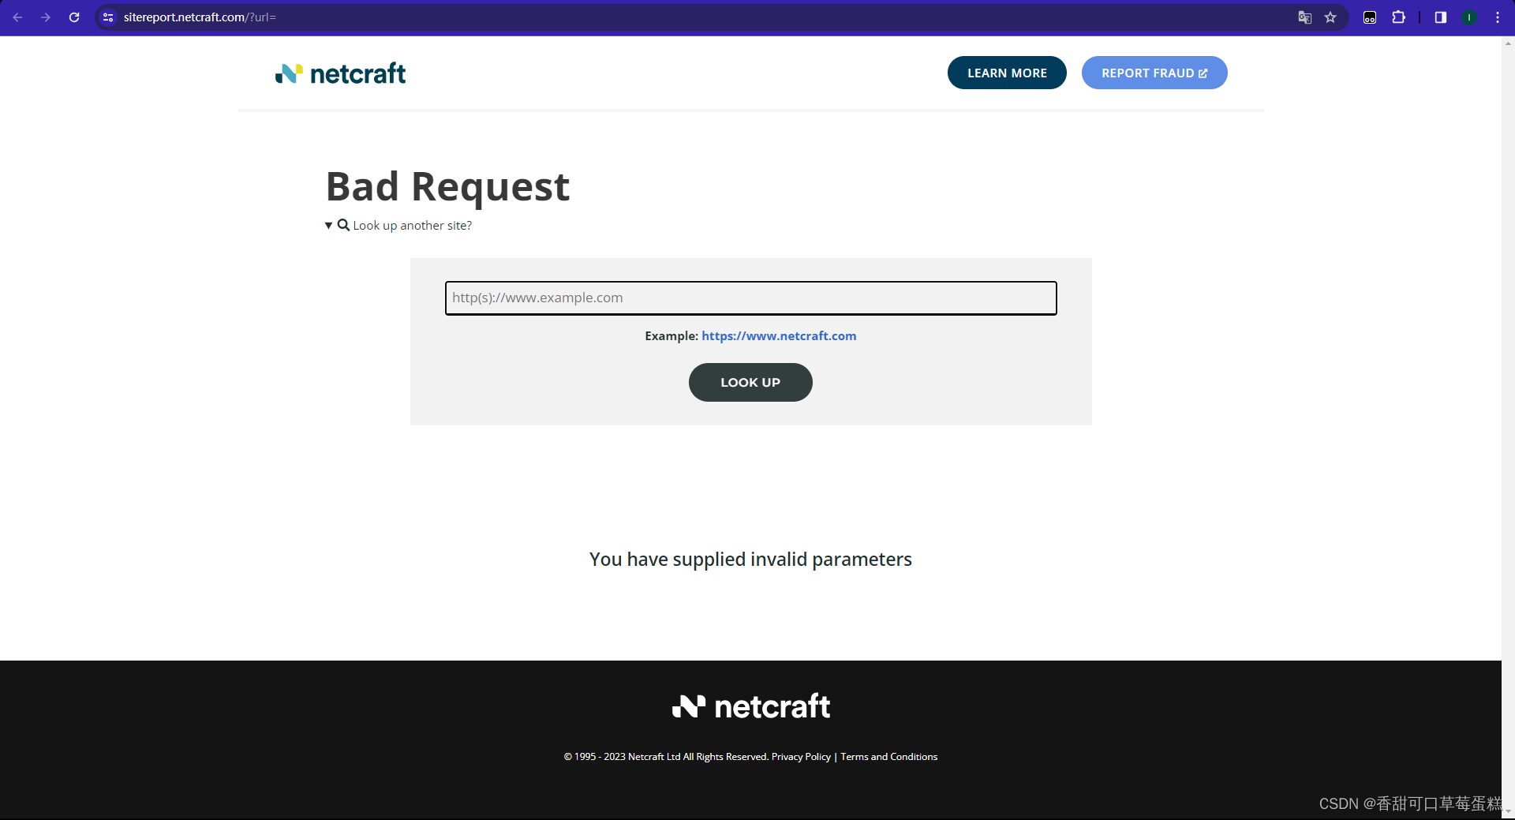Open the extensions puzzle icon
1515x820 pixels.
(1398, 17)
